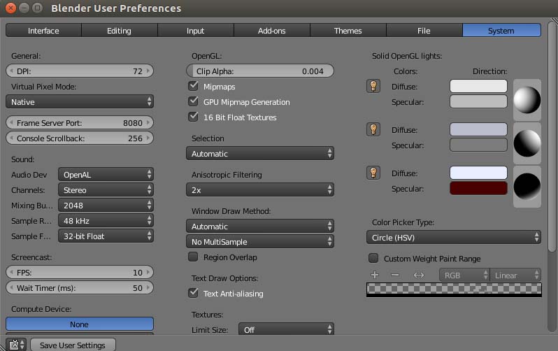The image size is (558, 351).
Task: Toggle the first OpenGL light bulb icon
Action: pyautogui.click(x=373, y=87)
